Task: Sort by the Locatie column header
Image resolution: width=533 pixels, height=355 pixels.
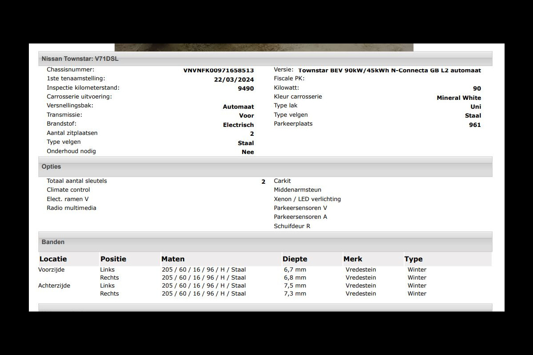Action: click(x=53, y=259)
